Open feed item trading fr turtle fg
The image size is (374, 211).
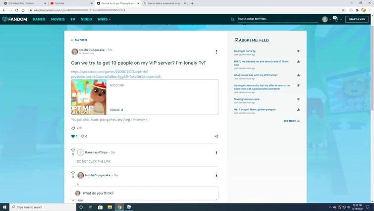point(245,51)
